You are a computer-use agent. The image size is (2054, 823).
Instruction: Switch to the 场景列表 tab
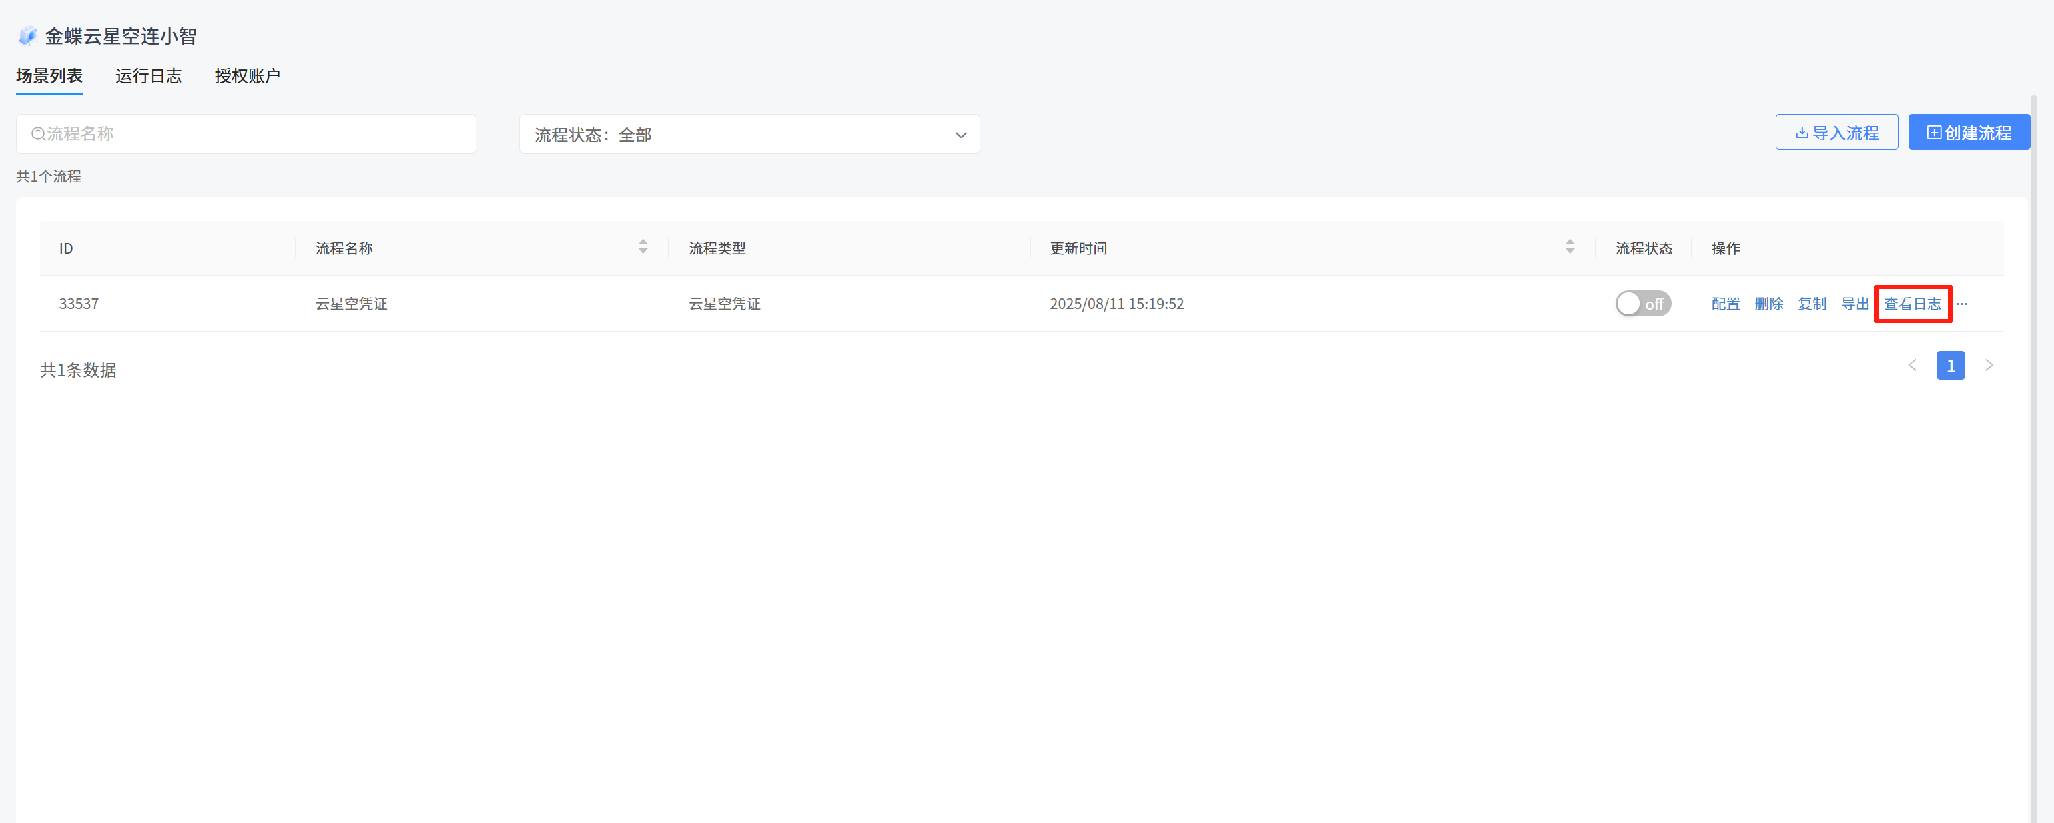coord(49,76)
